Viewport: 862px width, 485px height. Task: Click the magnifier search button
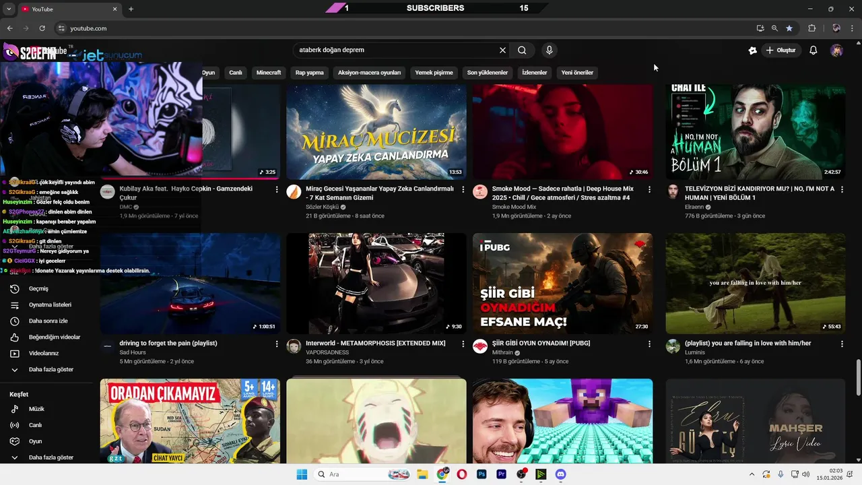[522, 50]
